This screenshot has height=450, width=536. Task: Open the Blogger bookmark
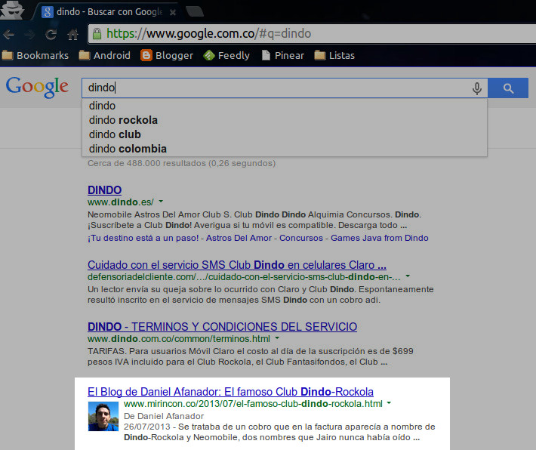coord(167,55)
